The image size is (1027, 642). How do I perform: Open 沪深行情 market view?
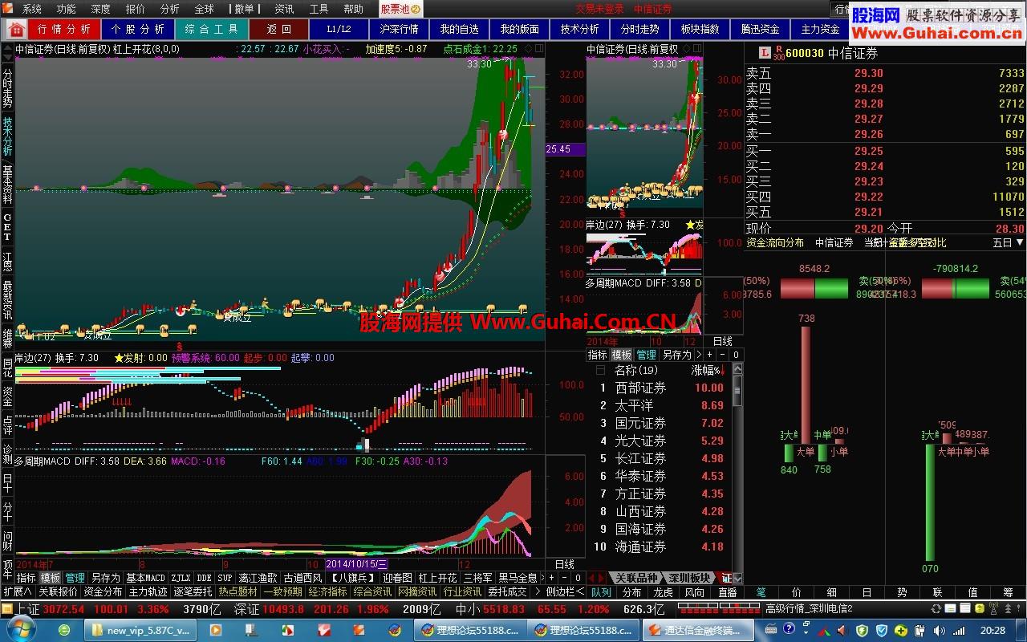pos(399,29)
